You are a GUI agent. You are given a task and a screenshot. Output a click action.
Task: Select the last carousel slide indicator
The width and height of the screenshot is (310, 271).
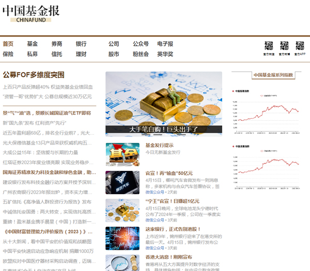[181, 135]
